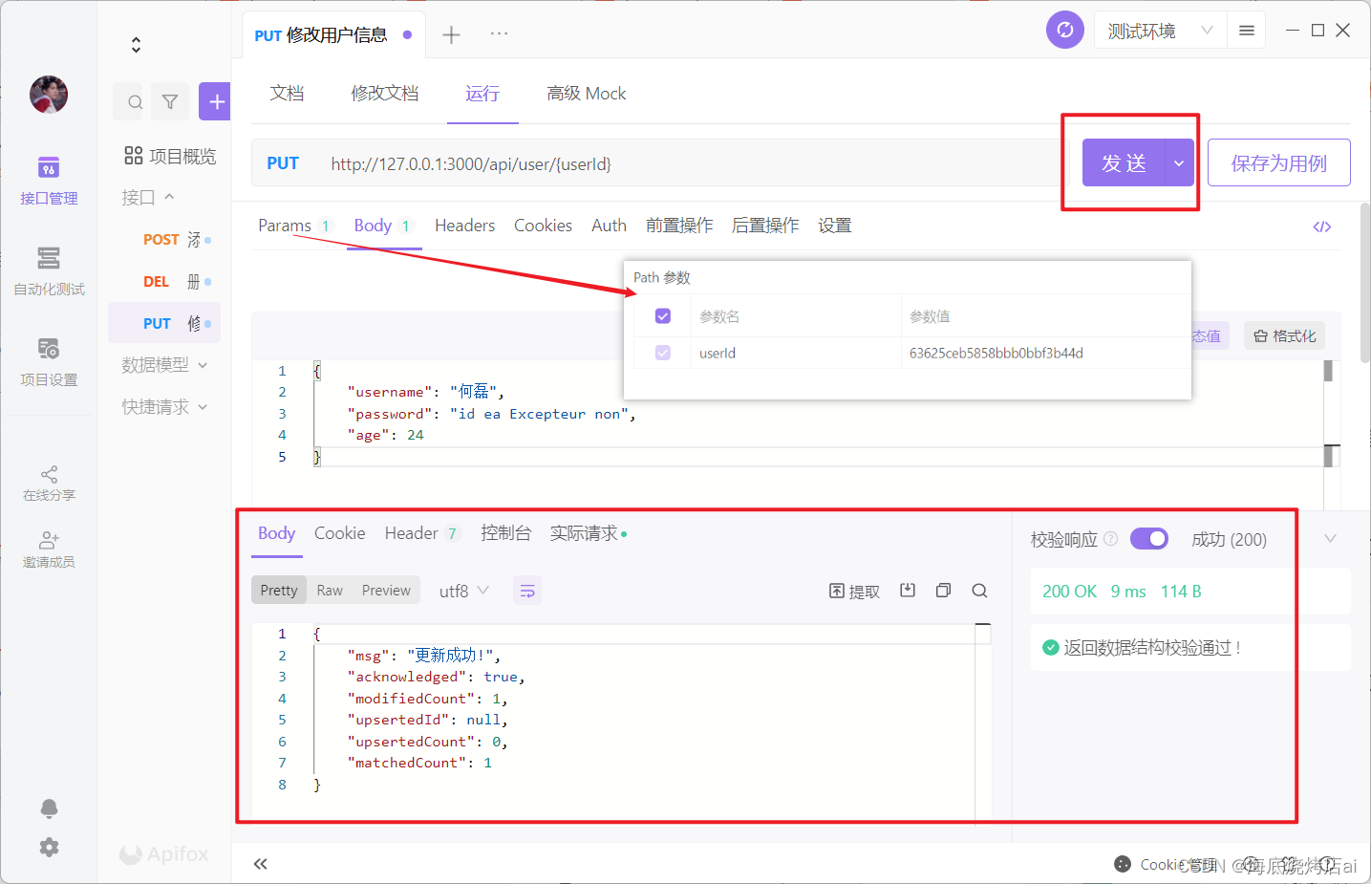Click the download response icon
Screen dimensions: 1371x884
pyautogui.click(x=908, y=591)
